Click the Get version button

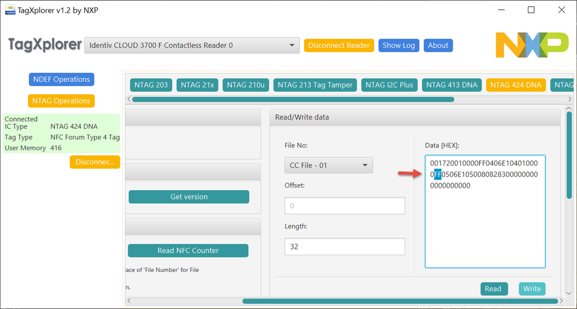pos(189,196)
